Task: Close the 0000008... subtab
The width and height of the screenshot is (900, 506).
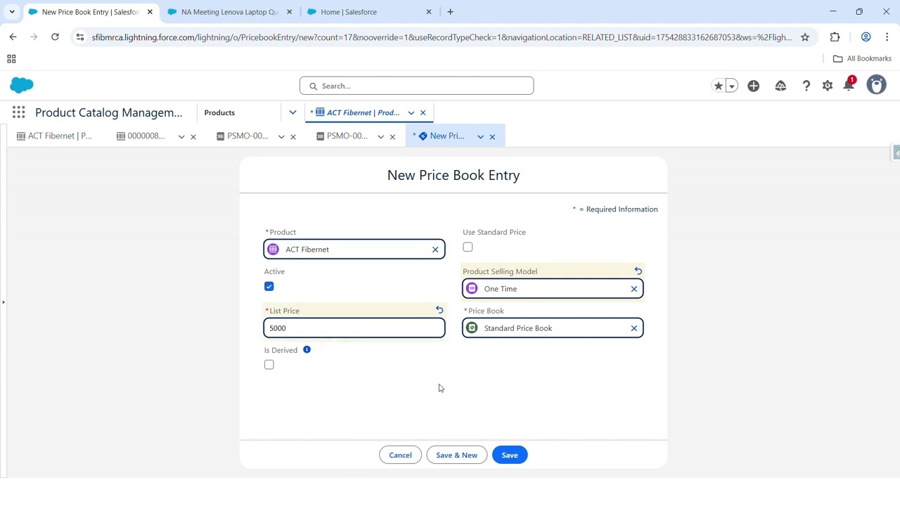Action: 193,136
